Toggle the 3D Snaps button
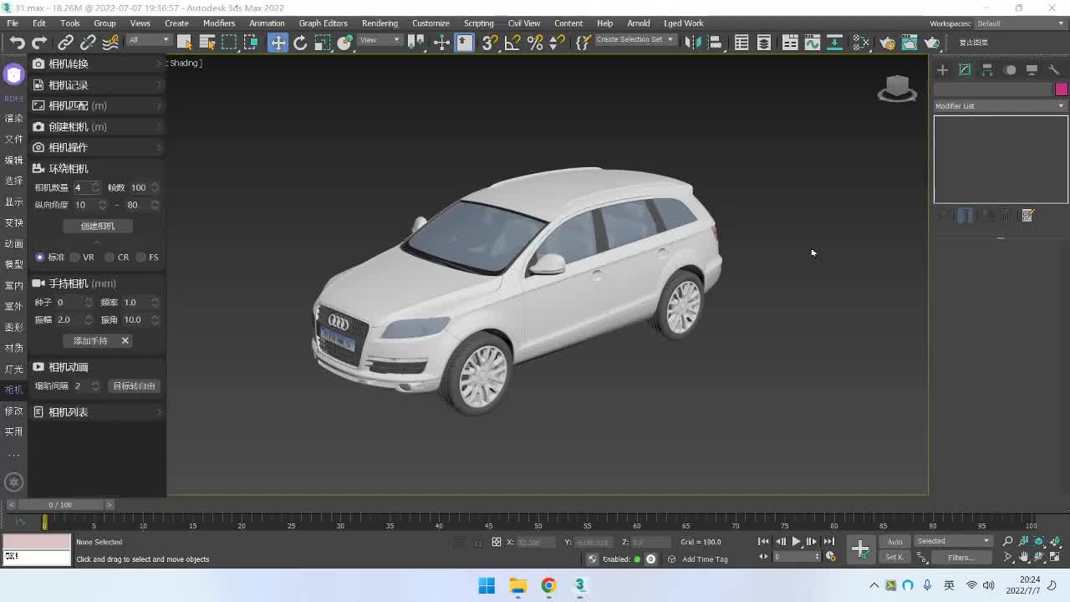 click(490, 43)
